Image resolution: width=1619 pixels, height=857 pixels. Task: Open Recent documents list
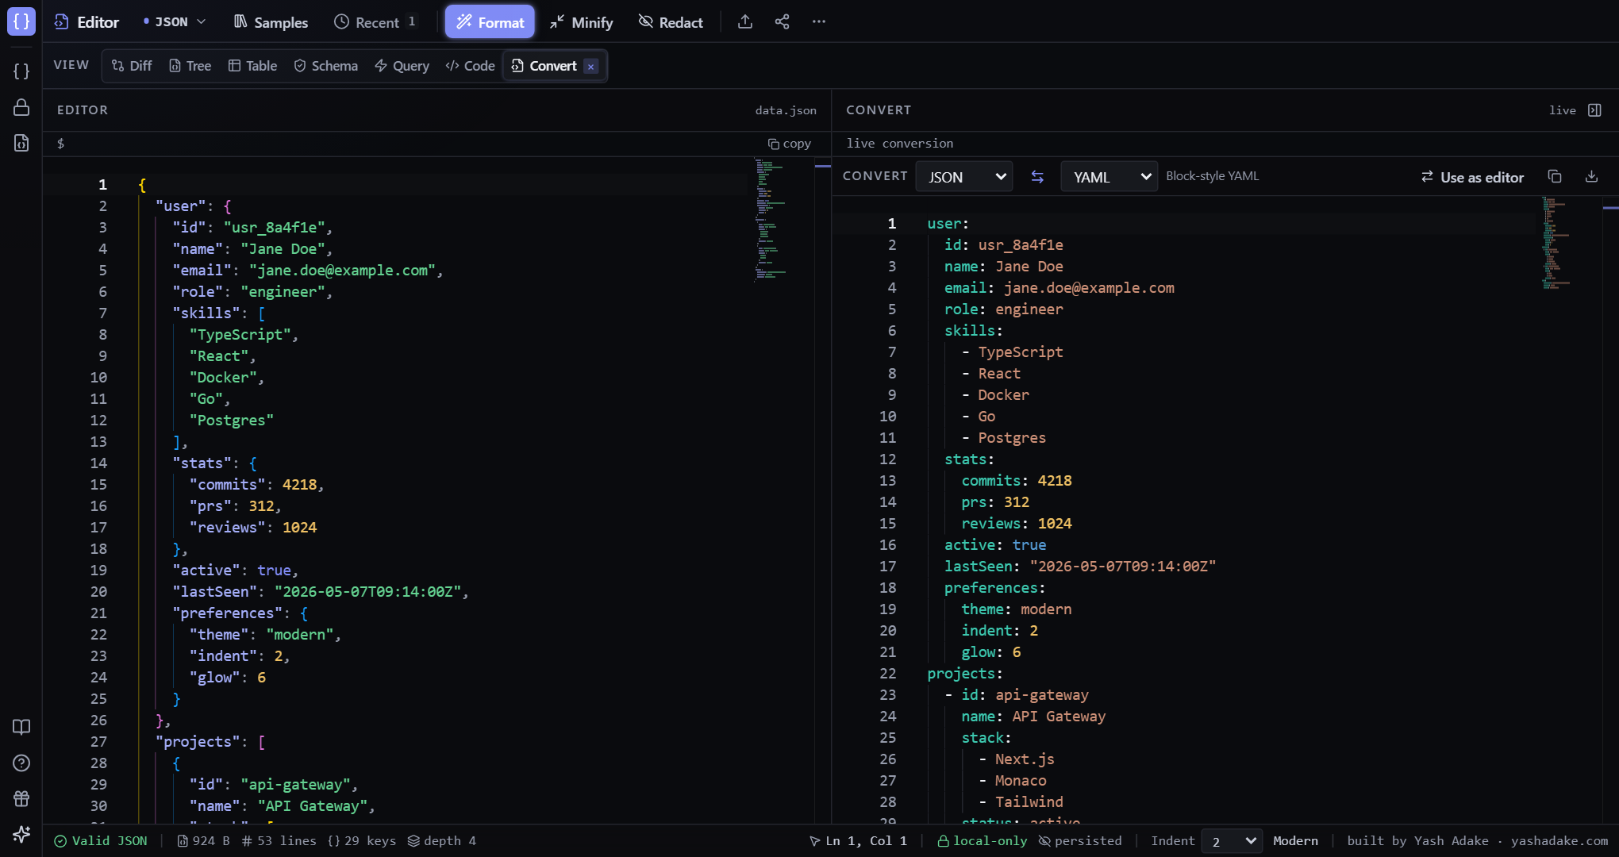[375, 22]
